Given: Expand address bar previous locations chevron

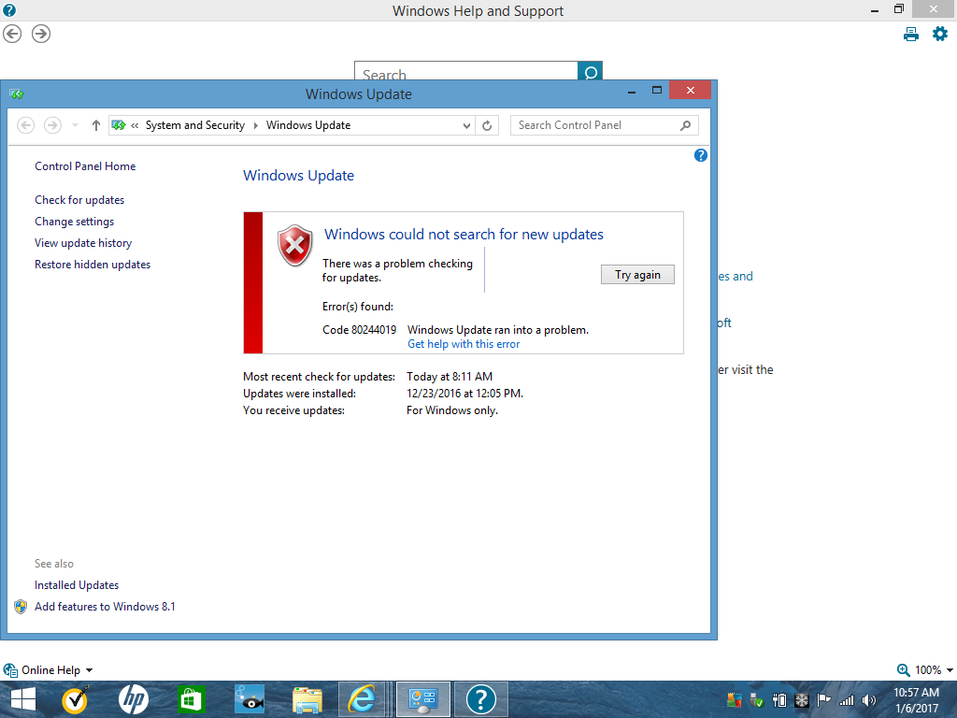Looking at the screenshot, I should pyautogui.click(x=466, y=126).
